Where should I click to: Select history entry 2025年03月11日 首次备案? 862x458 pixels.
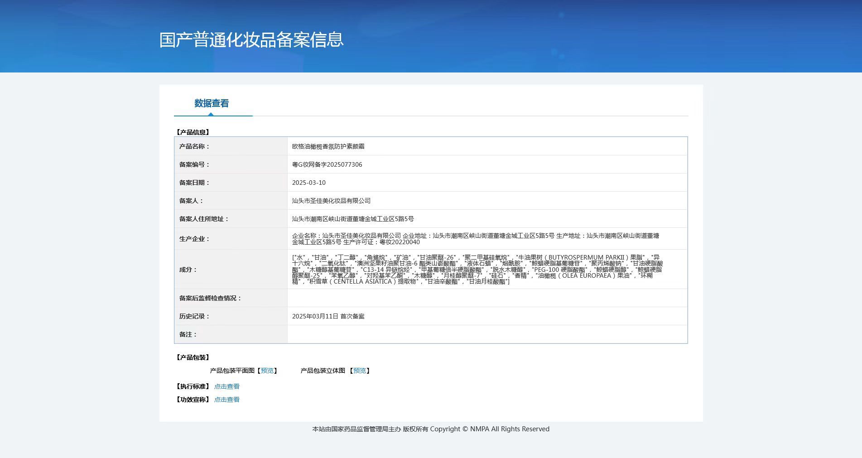[328, 316]
